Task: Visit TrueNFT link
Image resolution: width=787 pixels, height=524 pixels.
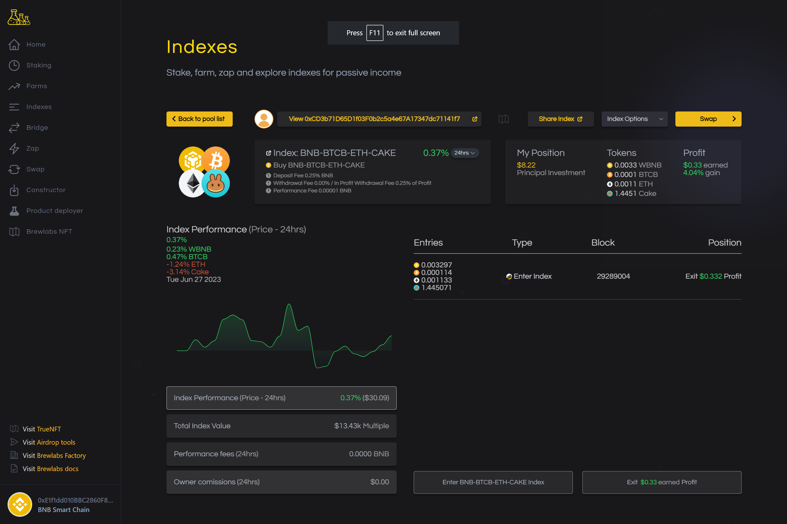Action: pos(42,429)
